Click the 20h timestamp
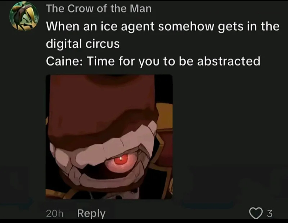Screen dimensions: 288x223 click(55, 214)
